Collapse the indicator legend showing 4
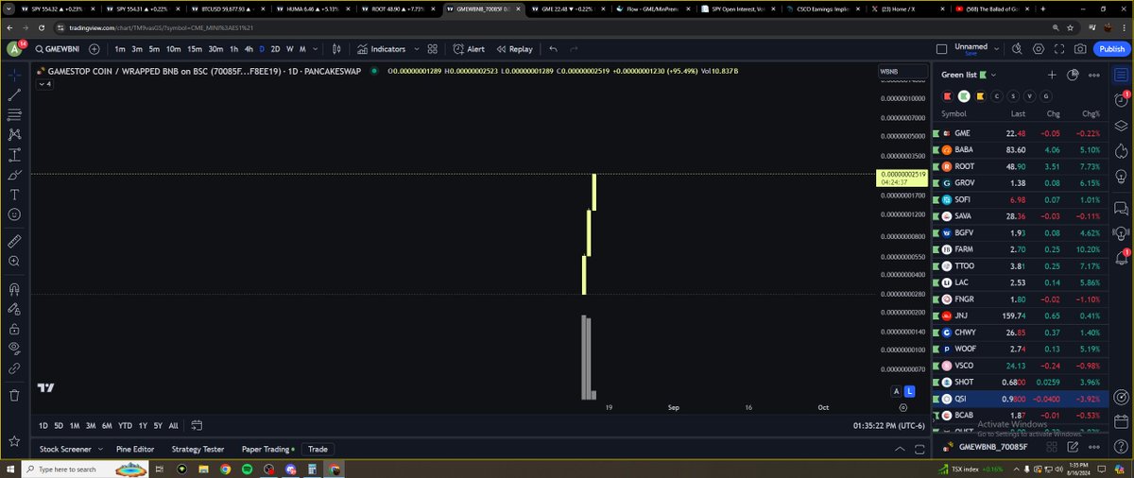This screenshot has width=1134, height=478. (44, 84)
